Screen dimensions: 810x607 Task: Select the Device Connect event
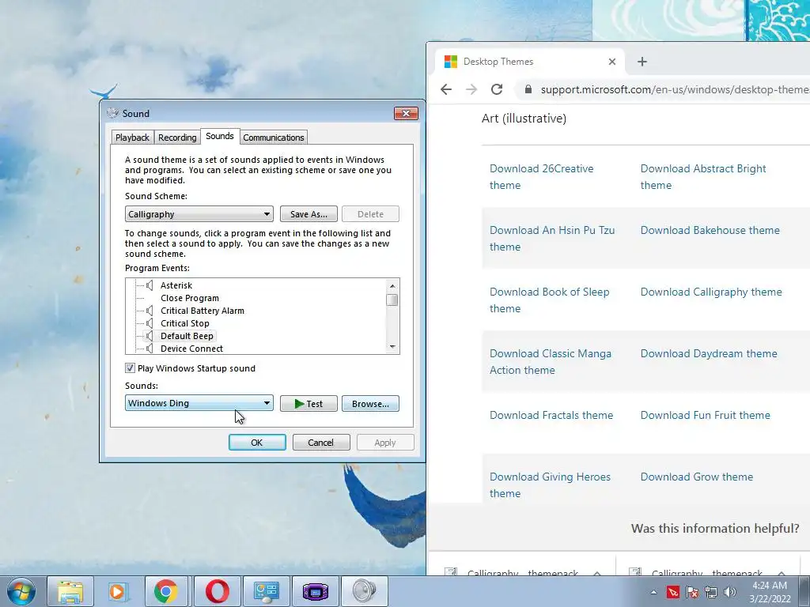191,349
